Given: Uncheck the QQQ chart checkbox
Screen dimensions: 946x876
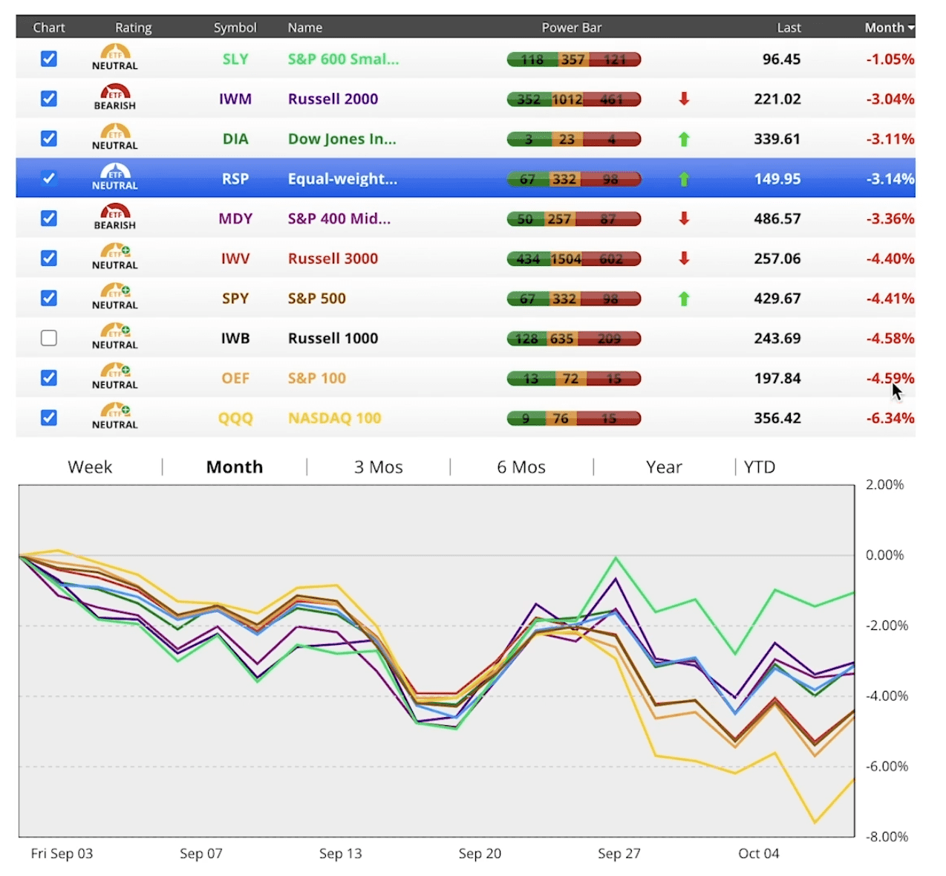Looking at the screenshot, I should [49, 418].
